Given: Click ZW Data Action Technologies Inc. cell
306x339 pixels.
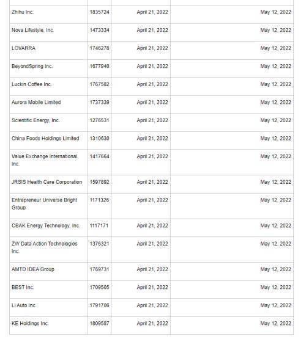Looking at the screenshot, I should 45,247.
